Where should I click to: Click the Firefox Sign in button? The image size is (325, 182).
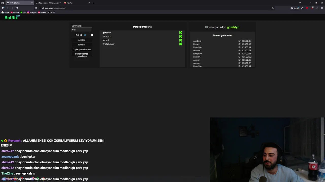(295, 8)
